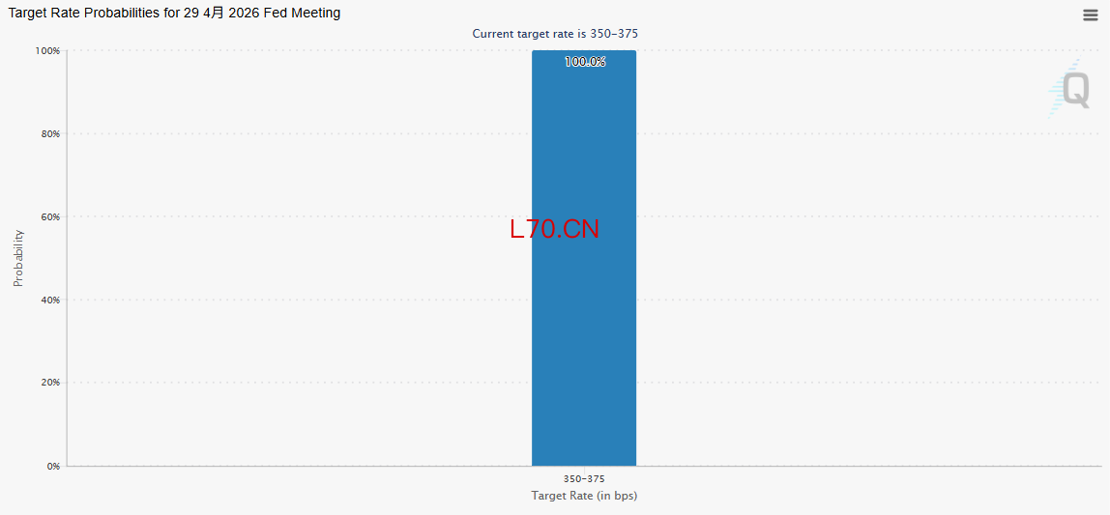Click the "Current target rate is 350-375" subtitle
The image size is (1110, 515).
point(555,34)
